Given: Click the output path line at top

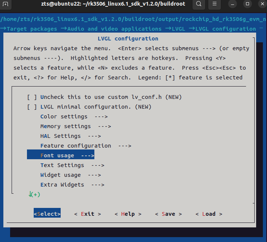Looking at the screenshot, I should pyautogui.click(x=133, y=19).
